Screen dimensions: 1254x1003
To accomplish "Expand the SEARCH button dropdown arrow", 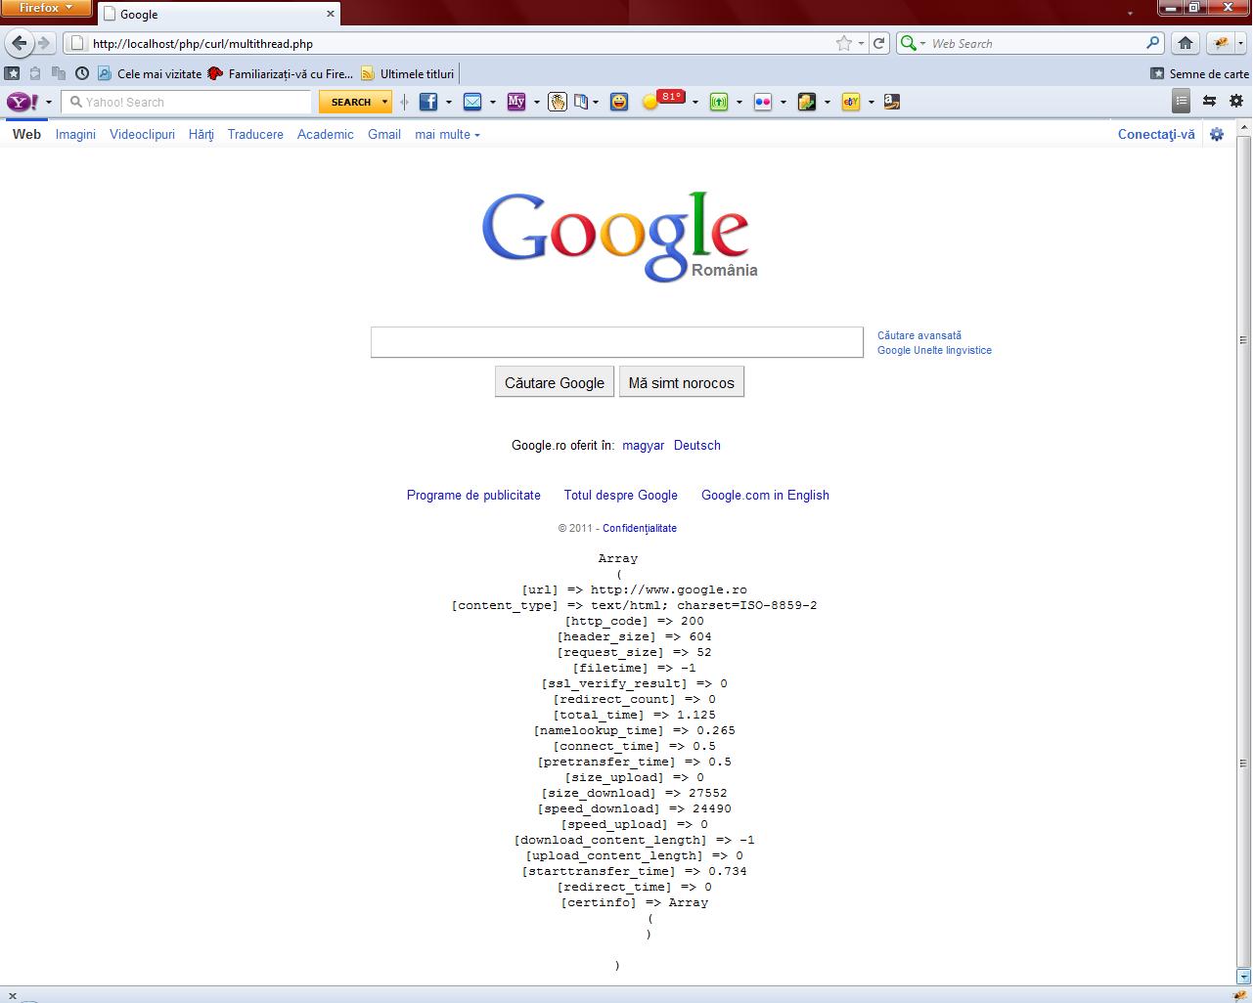I will [385, 102].
